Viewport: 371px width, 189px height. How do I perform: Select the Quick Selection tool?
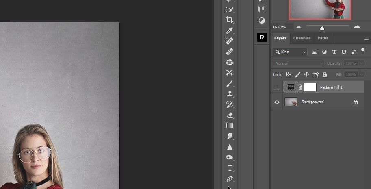[x=230, y=9]
